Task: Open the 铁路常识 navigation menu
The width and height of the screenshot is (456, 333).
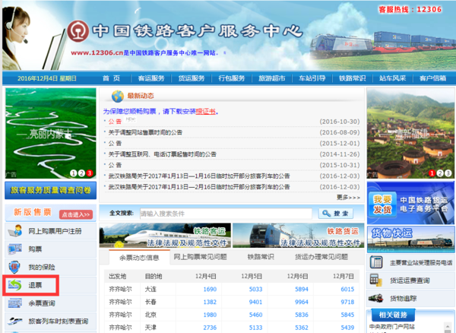Action: [352, 78]
